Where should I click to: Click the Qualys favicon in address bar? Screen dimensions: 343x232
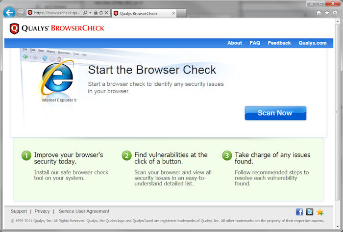[x=30, y=13]
